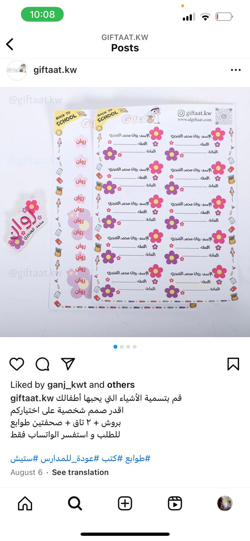The image size is (250, 541).
Task: Open your profile from the avatar thumbnail
Action: pyautogui.click(x=225, y=503)
